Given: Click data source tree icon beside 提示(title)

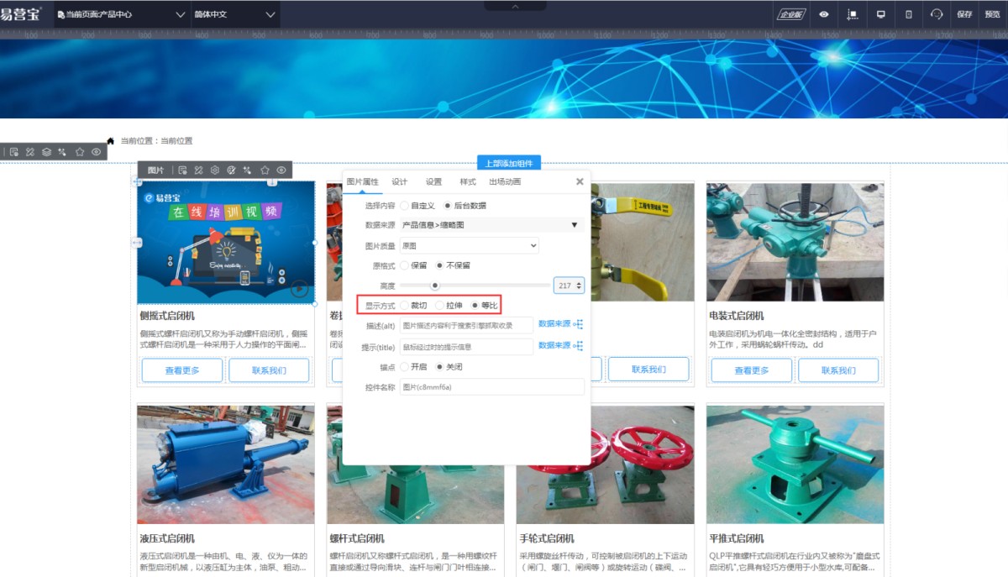Looking at the screenshot, I should pos(578,346).
